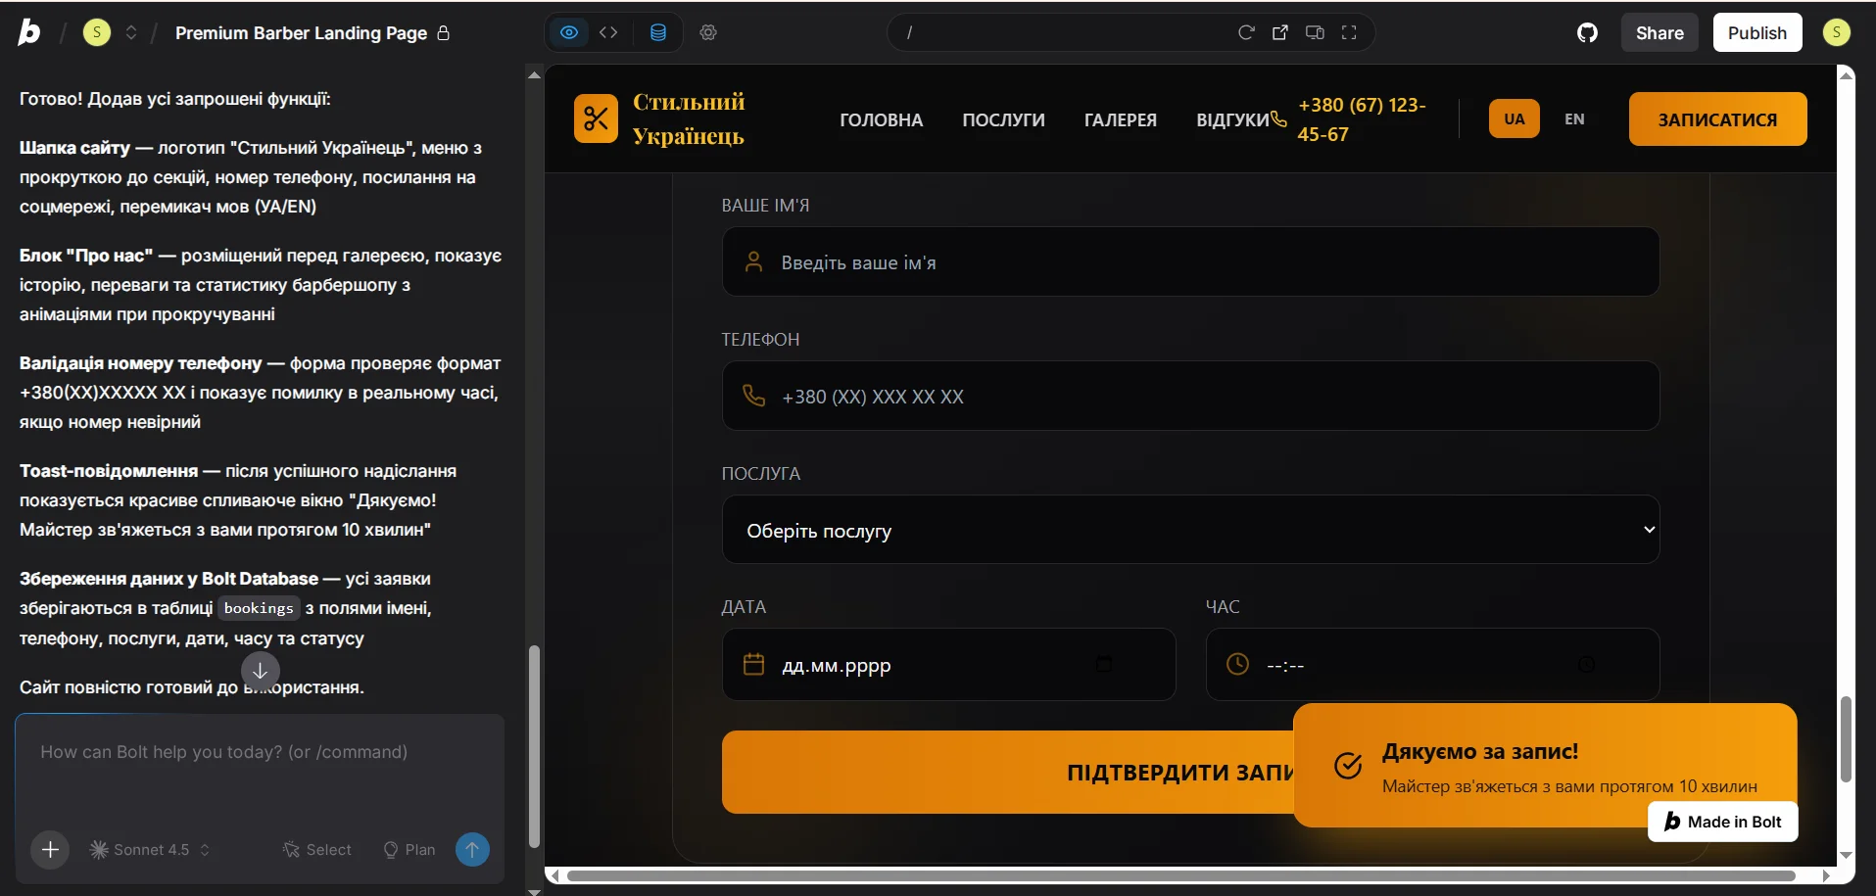Image resolution: width=1876 pixels, height=896 pixels.
Task: Switch site language to EN
Action: pyautogui.click(x=1575, y=118)
